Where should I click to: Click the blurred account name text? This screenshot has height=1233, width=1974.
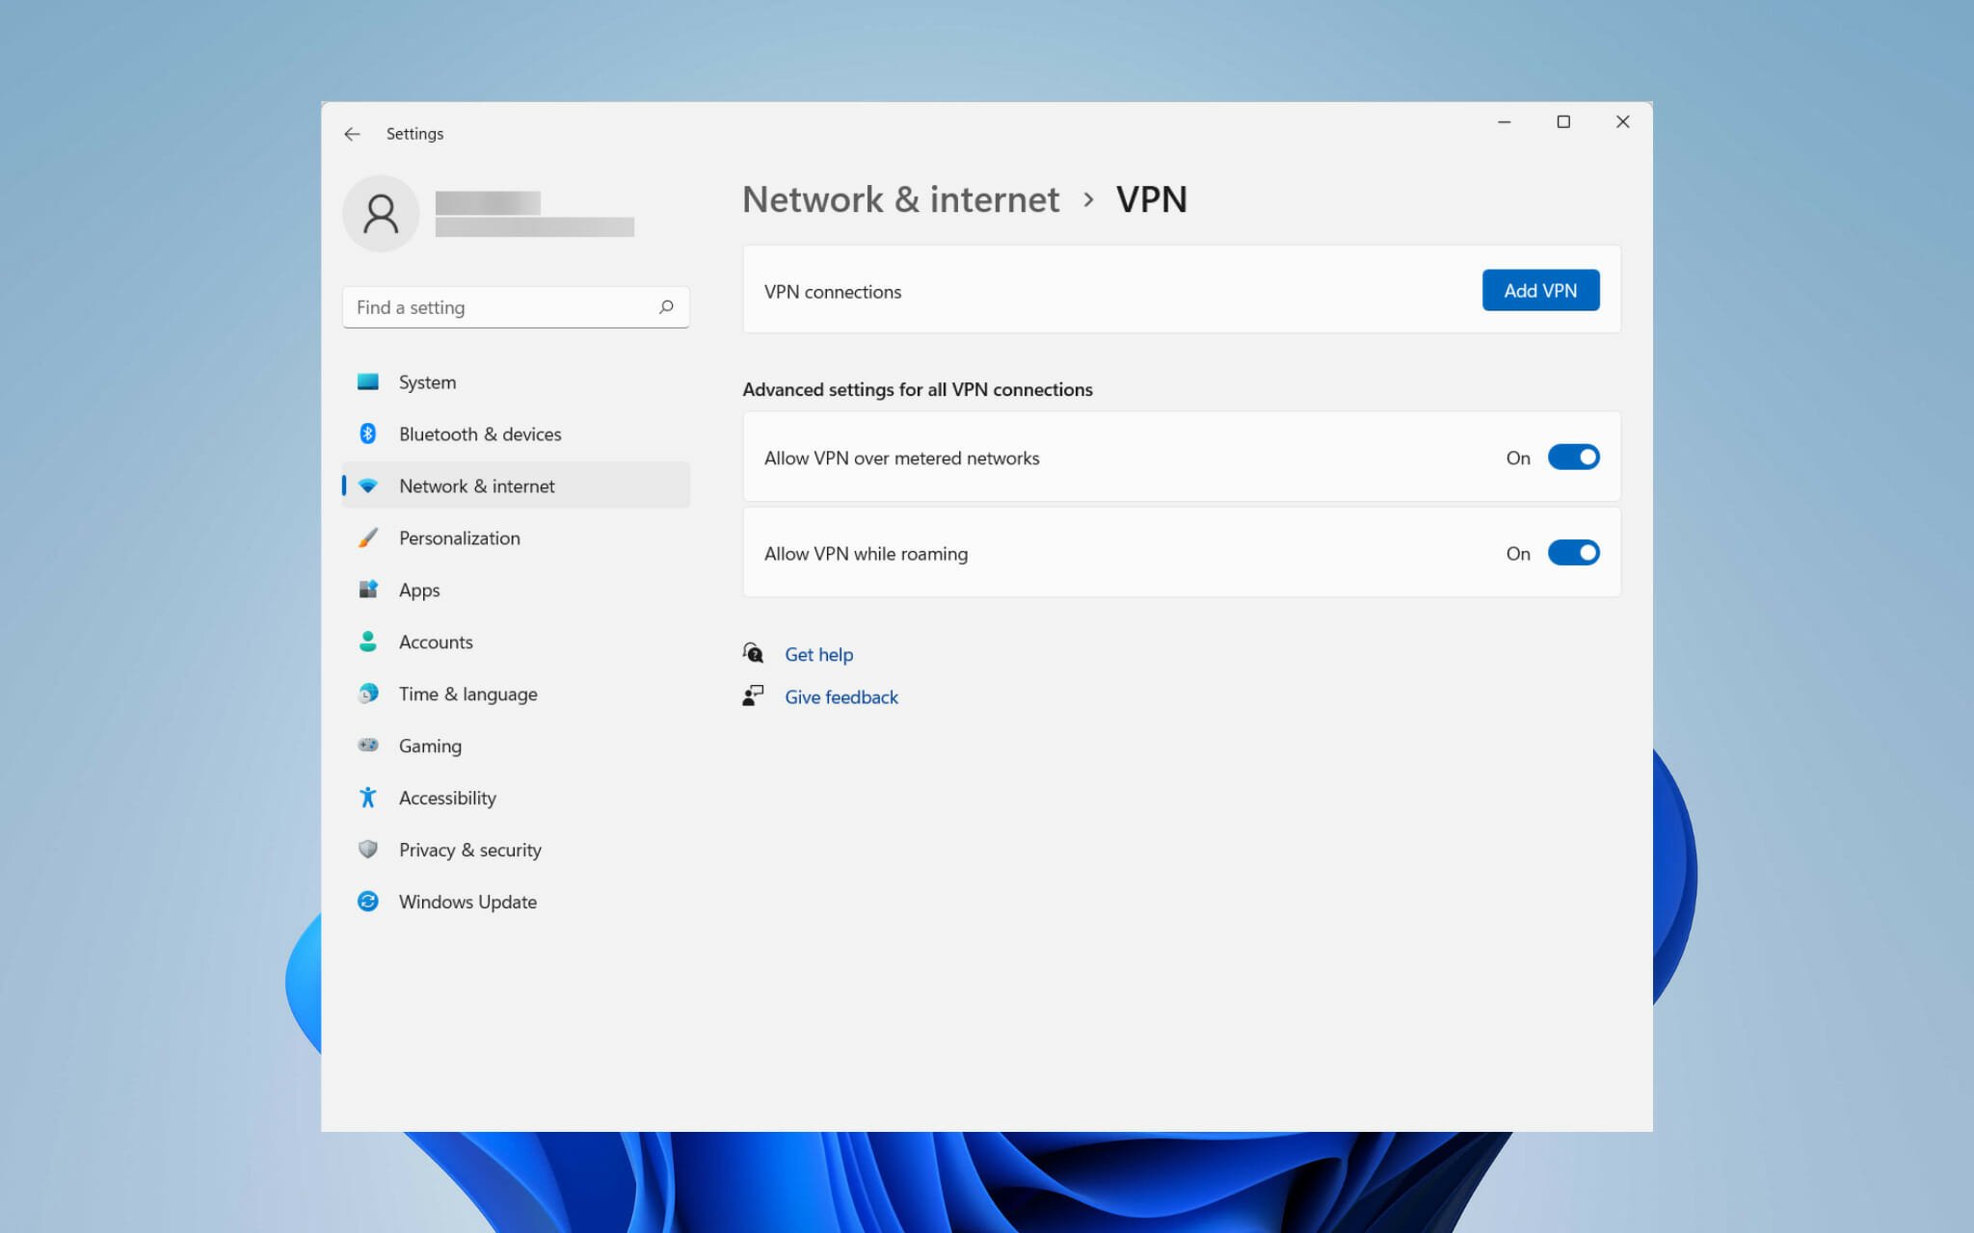click(x=488, y=202)
